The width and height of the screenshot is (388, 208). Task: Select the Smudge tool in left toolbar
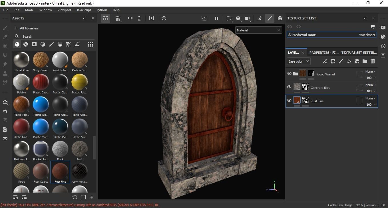[5, 64]
